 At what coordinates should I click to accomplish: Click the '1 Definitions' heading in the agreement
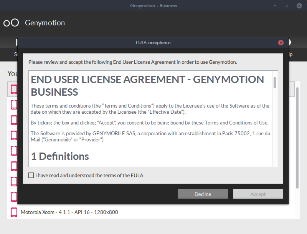[60, 156]
